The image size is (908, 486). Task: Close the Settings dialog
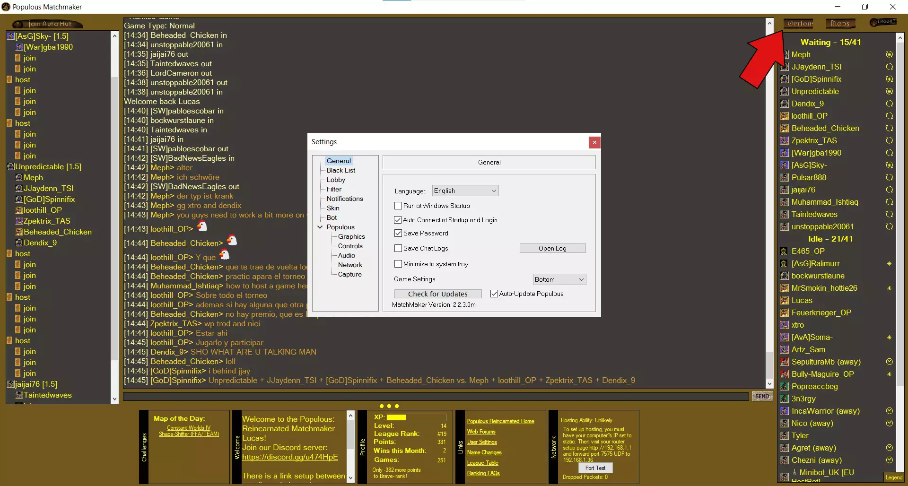click(x=594, y=142)
